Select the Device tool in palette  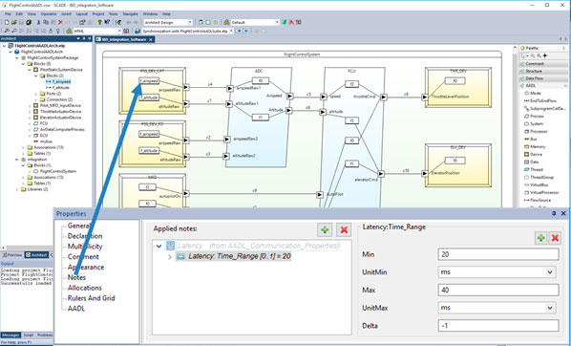point(534,154)
